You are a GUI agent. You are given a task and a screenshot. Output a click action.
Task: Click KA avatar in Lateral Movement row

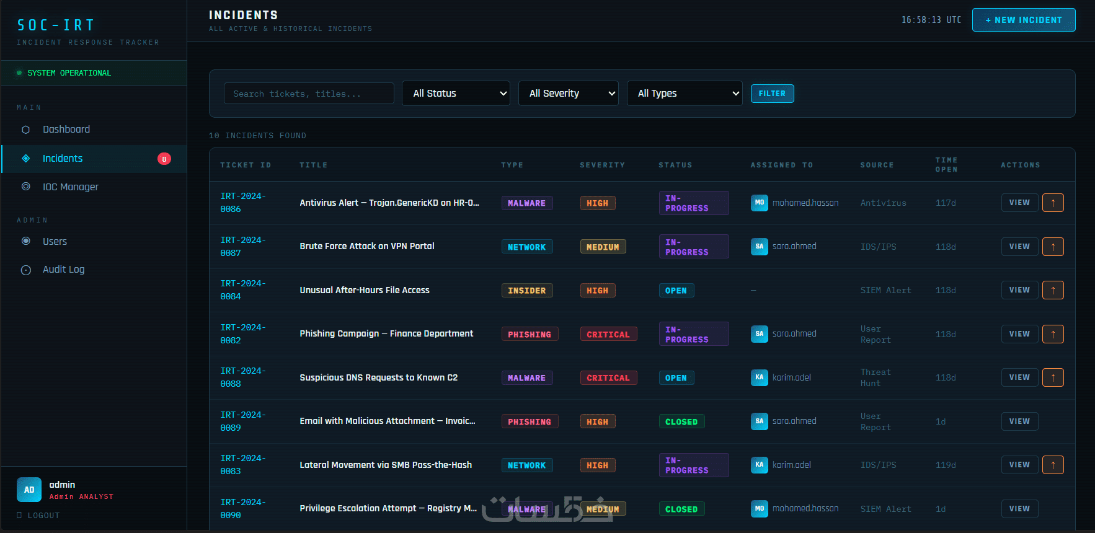coord(760,465)
